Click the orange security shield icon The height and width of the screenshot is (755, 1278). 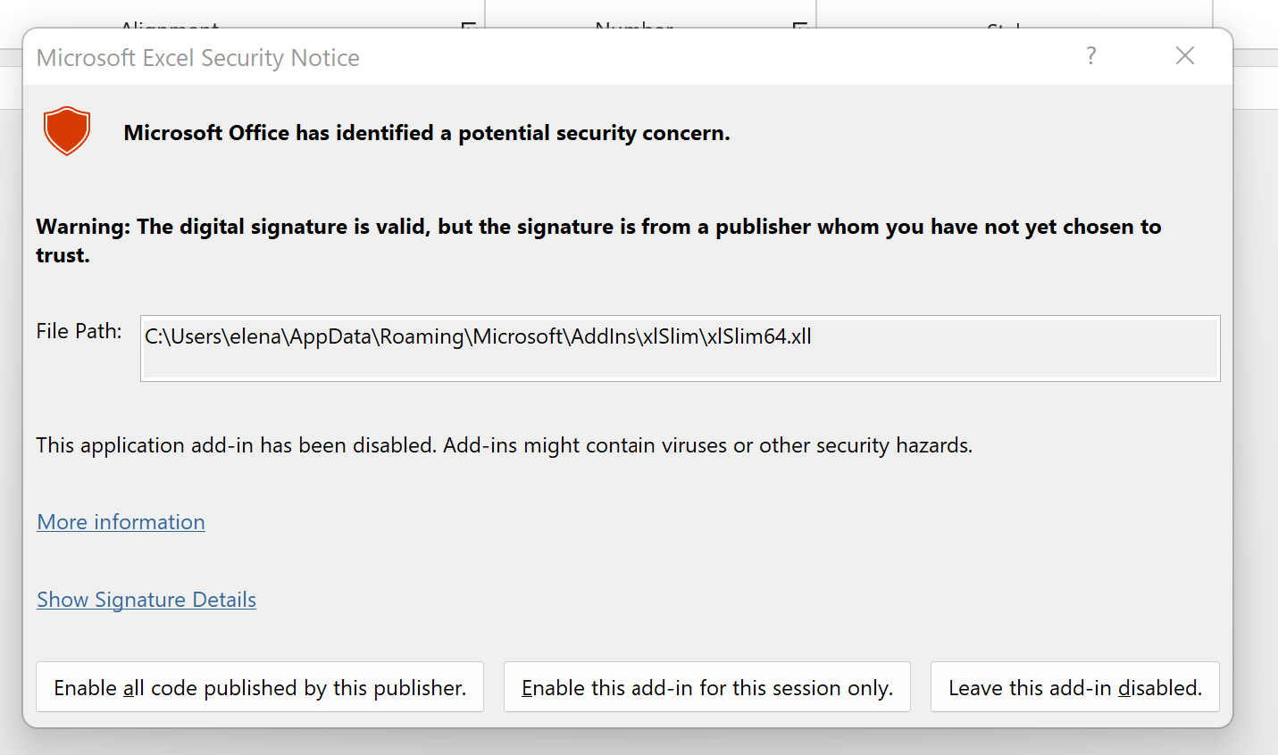pos(67,131)
